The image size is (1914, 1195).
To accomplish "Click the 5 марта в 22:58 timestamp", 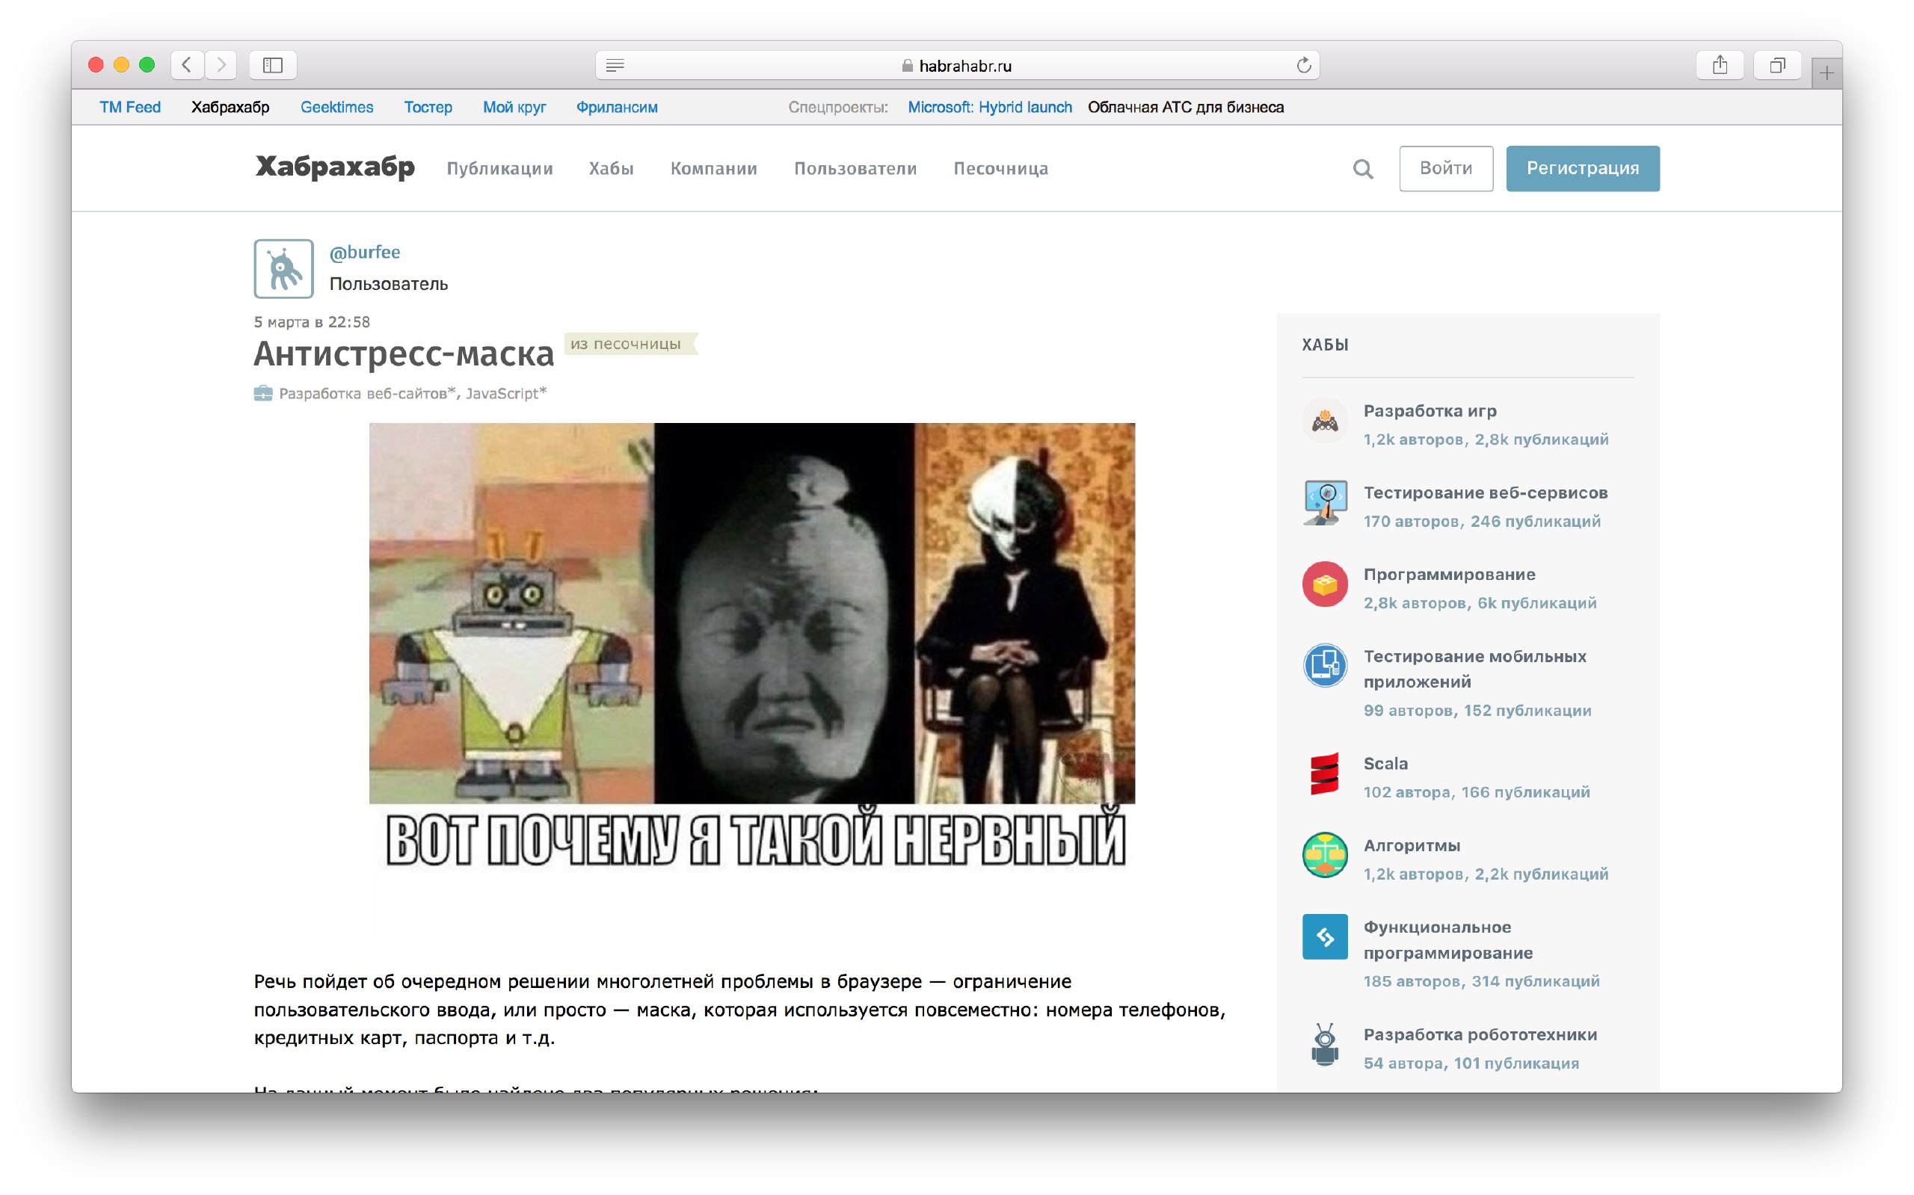I will coord(312,321).
